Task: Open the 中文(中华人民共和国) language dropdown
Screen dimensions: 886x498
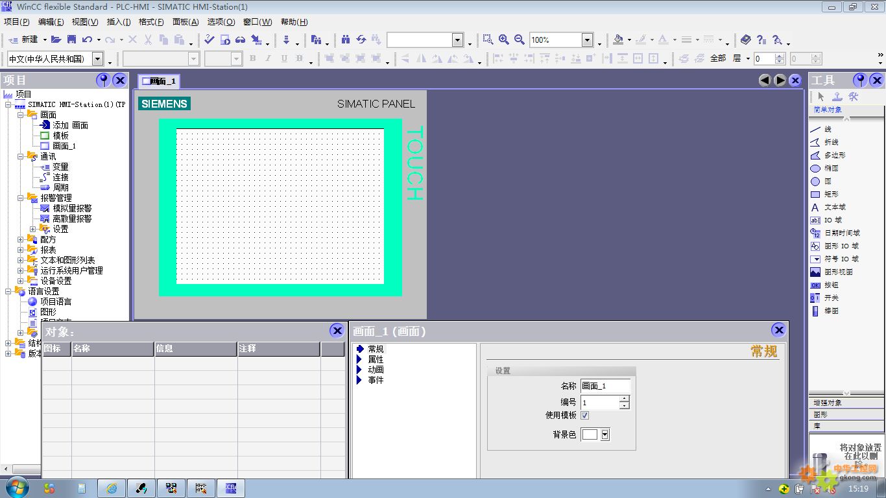Action: [x=97, y=59]
